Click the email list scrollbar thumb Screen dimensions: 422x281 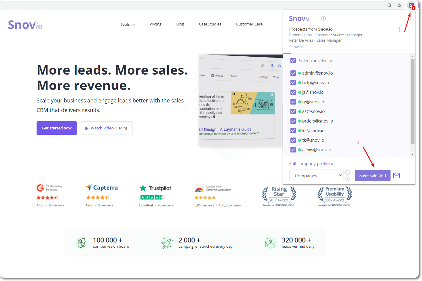412,102
